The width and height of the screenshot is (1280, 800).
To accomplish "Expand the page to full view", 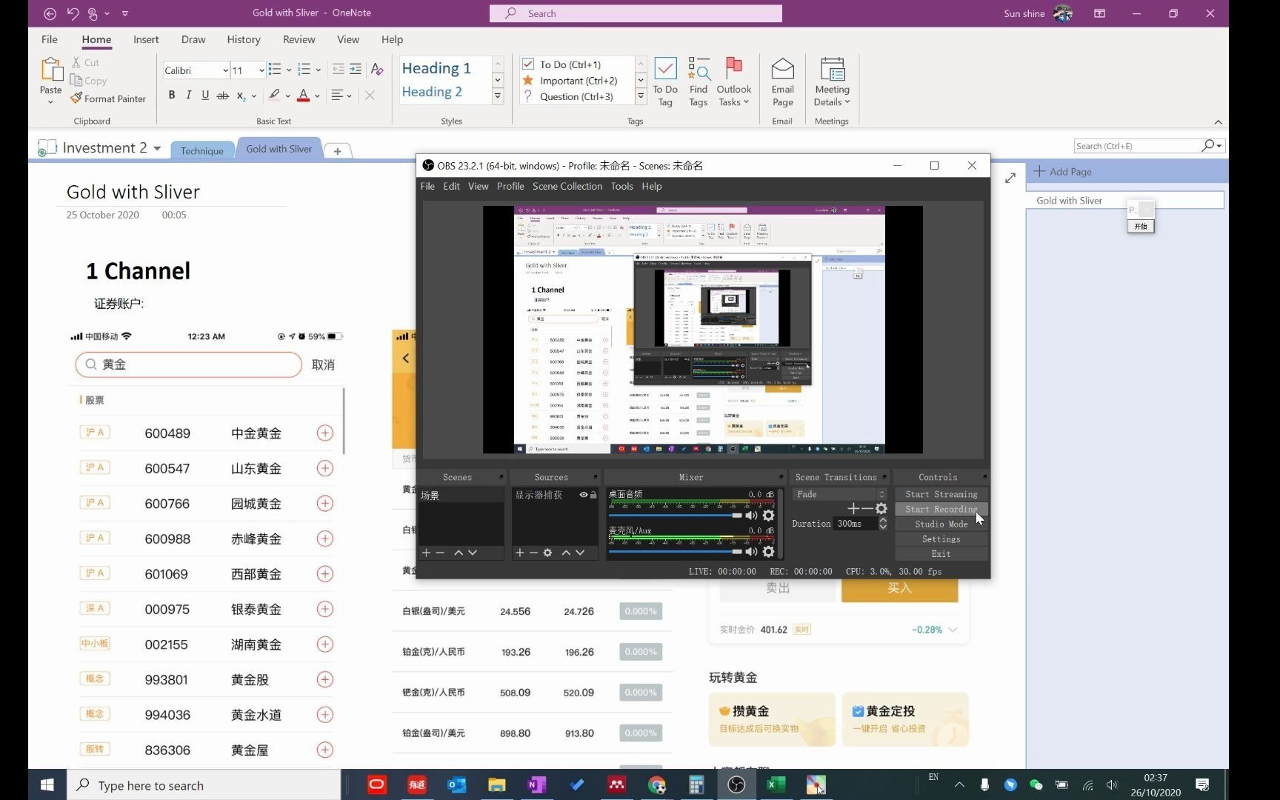I will [1010, 178].
